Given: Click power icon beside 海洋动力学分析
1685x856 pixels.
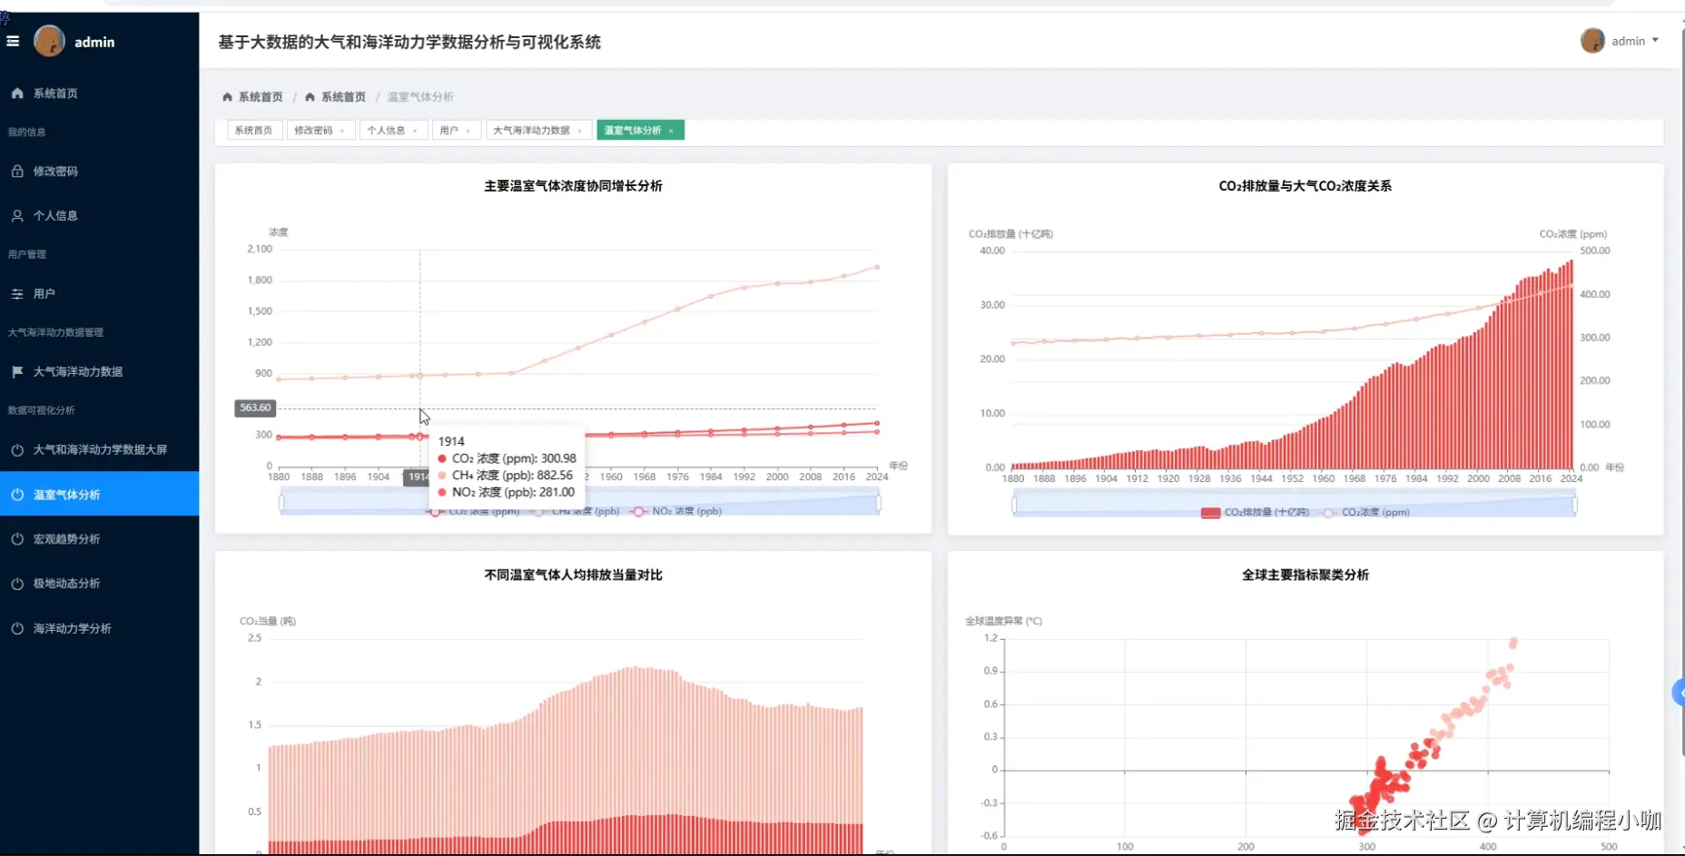Looking at the screenshot, I should pos(17,628).
